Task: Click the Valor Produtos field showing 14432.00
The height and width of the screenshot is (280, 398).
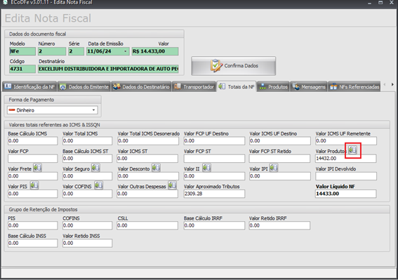Action: click(346, 159)
